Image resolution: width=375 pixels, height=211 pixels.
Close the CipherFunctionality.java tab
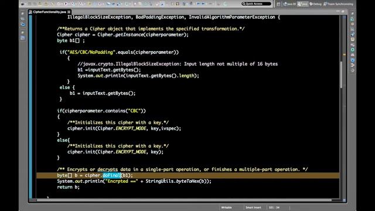69,12
